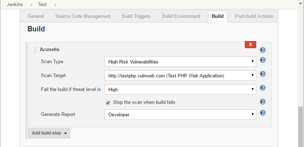Select the Build tab

[x=218, y=16]
